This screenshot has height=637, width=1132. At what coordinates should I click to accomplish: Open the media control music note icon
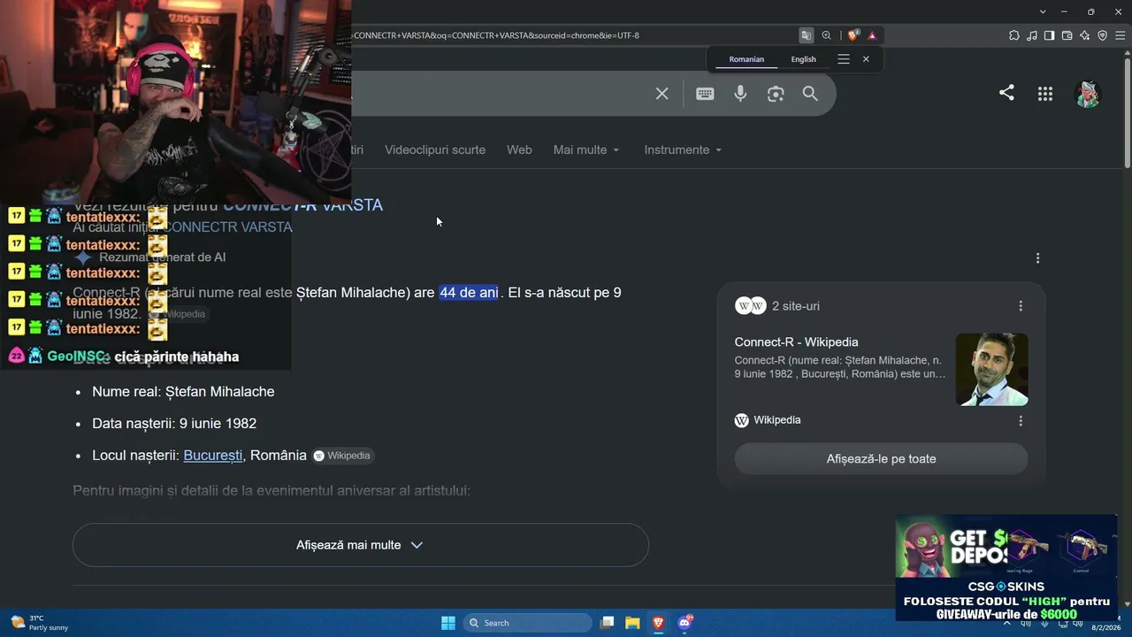coord(1032,35)
